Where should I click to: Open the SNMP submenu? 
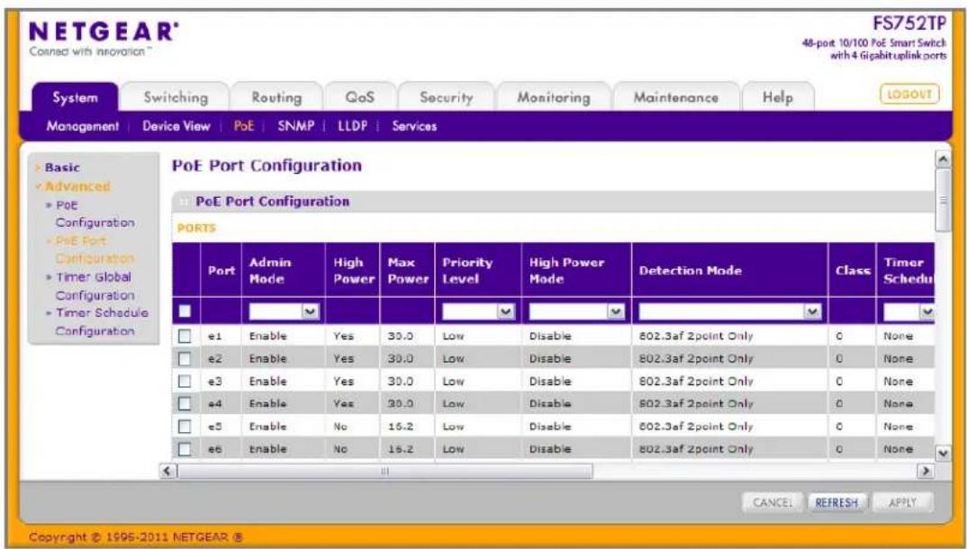tap(296, 126)
